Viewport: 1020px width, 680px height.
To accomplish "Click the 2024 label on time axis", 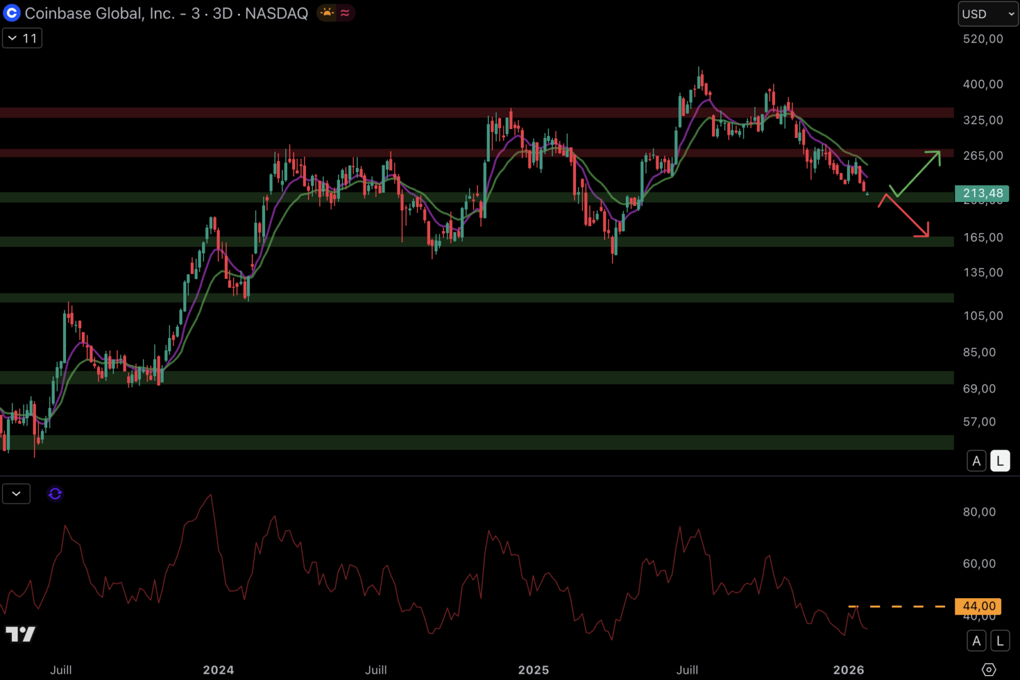I will tap(218, 670).
